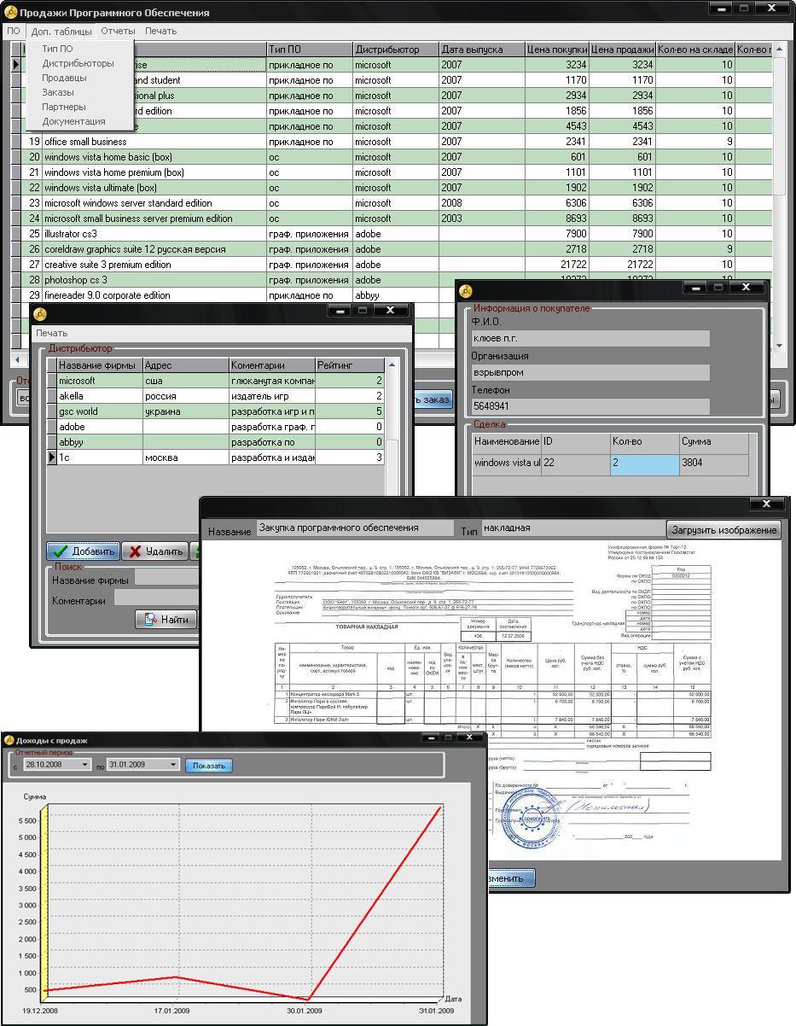Click the Добавить button with checkmark
The image size is (796, 1026).
tap(83, 551)
